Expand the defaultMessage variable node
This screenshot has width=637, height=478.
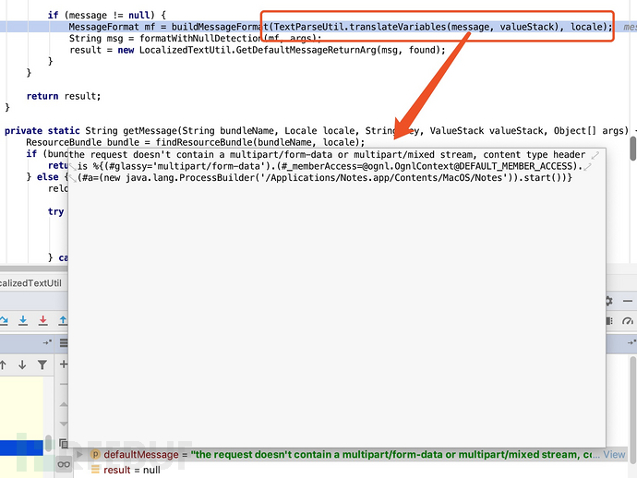pos(80,454)
